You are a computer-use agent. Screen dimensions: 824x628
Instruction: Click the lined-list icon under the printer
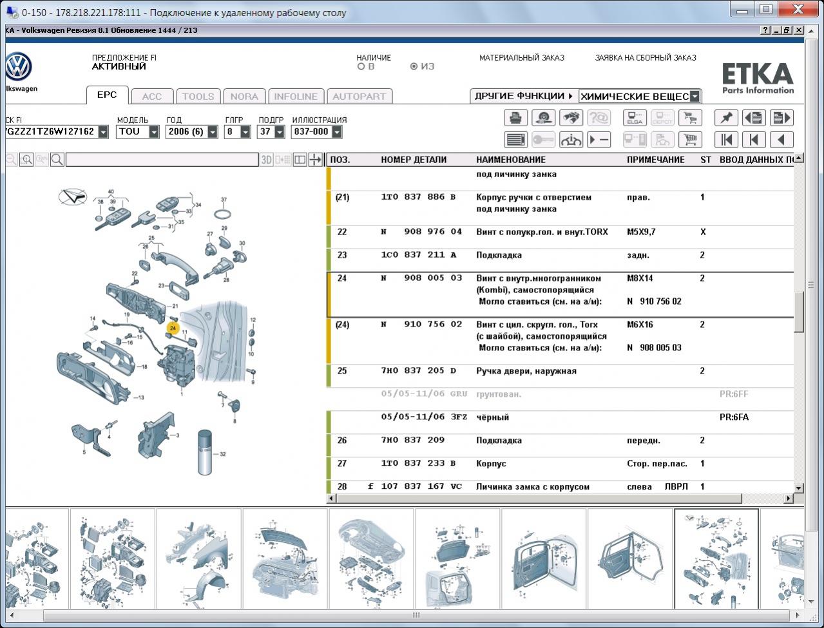click(515, 139)
